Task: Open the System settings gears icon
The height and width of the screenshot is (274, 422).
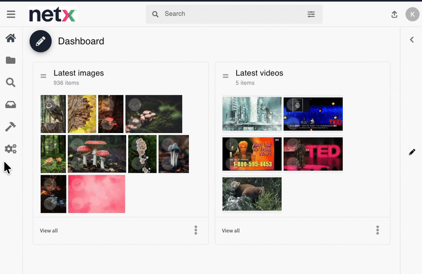Action: [11, 149]
